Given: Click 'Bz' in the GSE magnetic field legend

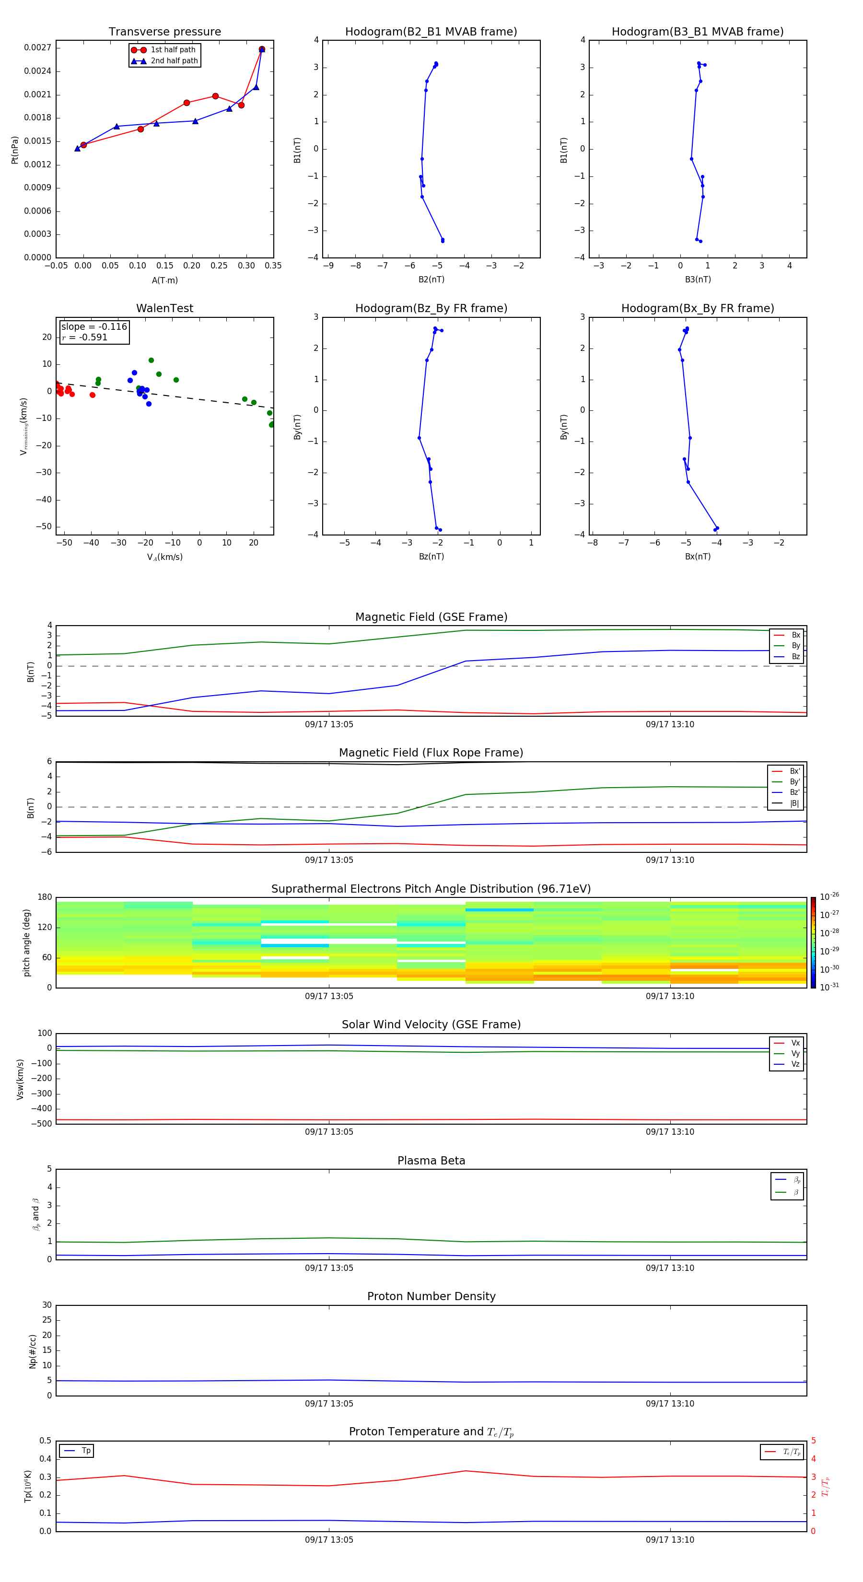Looking at the screenshot, I should tap(787, 656).
